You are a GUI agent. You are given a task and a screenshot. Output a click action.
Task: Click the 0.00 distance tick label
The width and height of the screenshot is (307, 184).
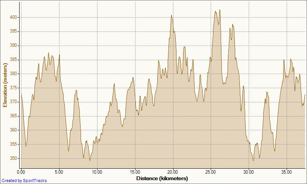click(21, 172)
